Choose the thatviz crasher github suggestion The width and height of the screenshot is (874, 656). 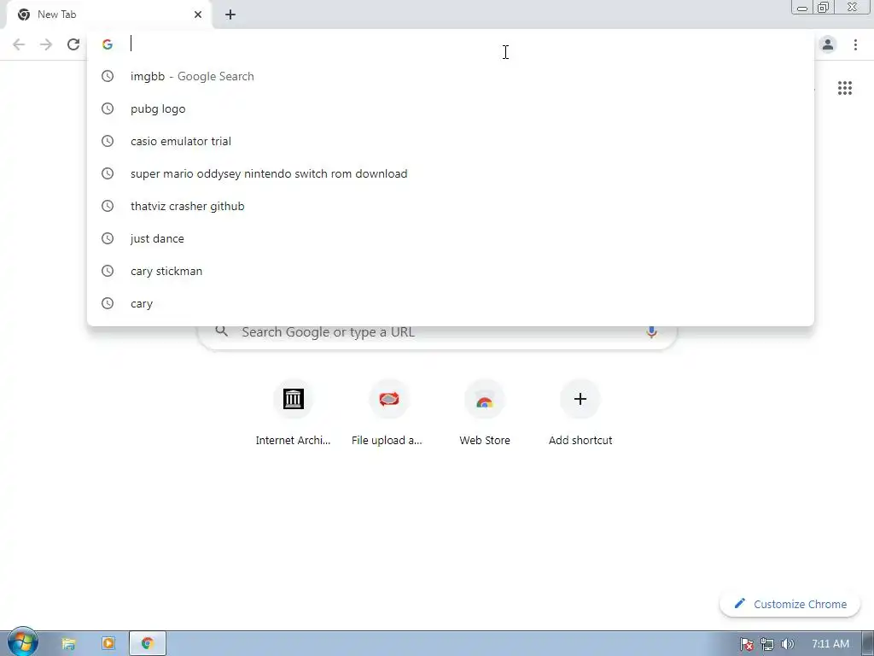click(x=451, y=206)
